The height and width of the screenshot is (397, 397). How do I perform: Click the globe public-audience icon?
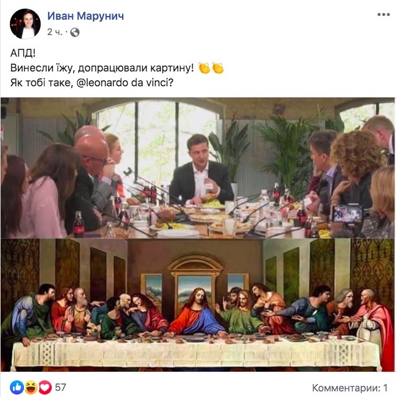click(x=75, y=31)
